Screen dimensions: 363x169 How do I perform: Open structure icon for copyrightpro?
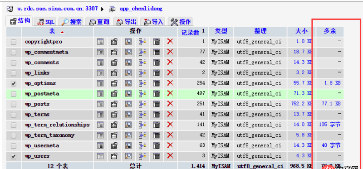114,42
